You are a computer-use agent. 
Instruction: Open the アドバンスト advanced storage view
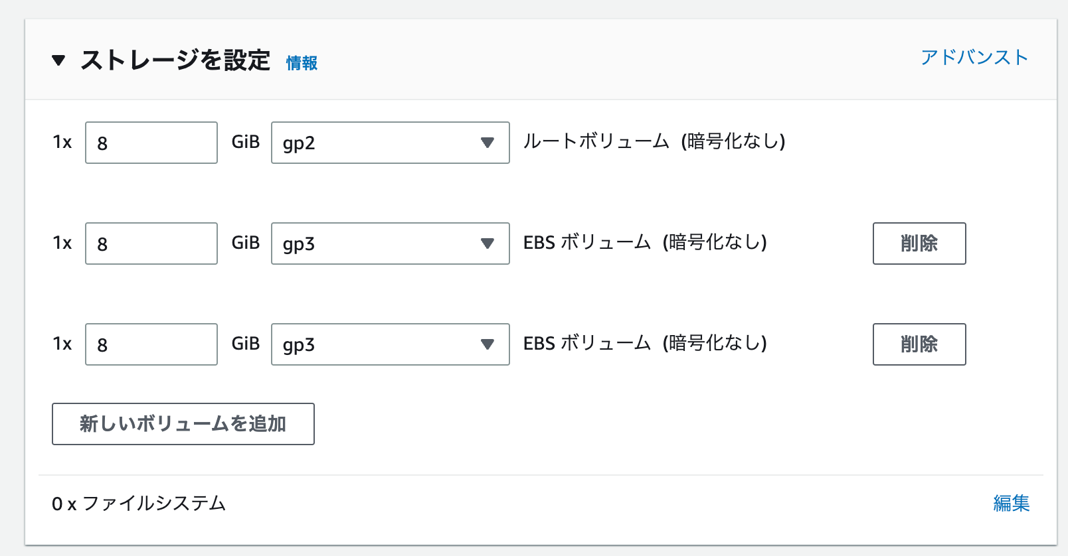tap(974, 58)
